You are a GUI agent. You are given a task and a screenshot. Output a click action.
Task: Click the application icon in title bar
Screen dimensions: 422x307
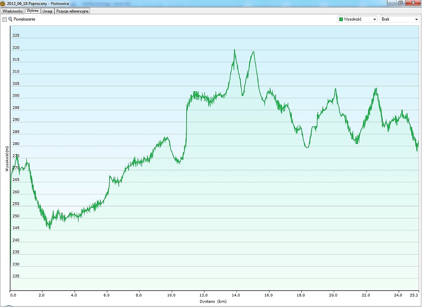[x=3, y=3]
